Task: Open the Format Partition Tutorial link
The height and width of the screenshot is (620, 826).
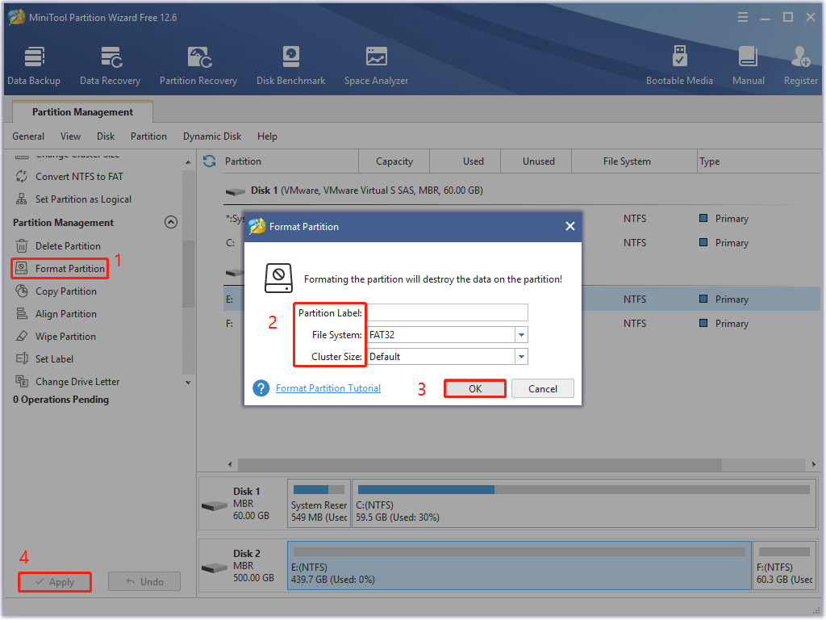Action: [x=328, y=388]
